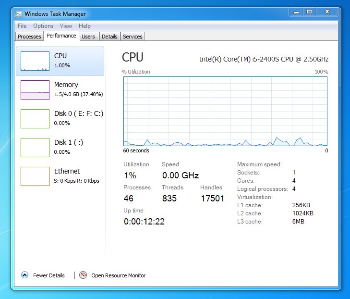
Task: Click the Fewer Details label
Action: [49, 275]
